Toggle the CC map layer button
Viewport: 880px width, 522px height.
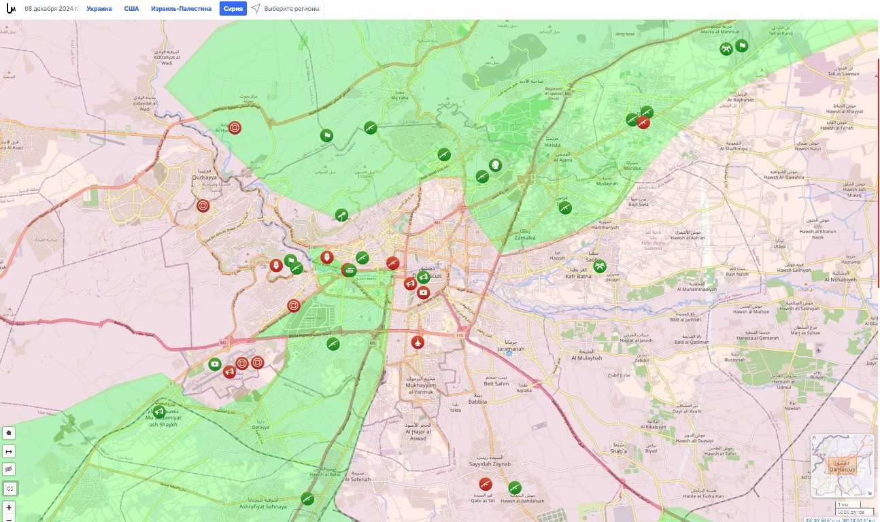click(9, 488)
